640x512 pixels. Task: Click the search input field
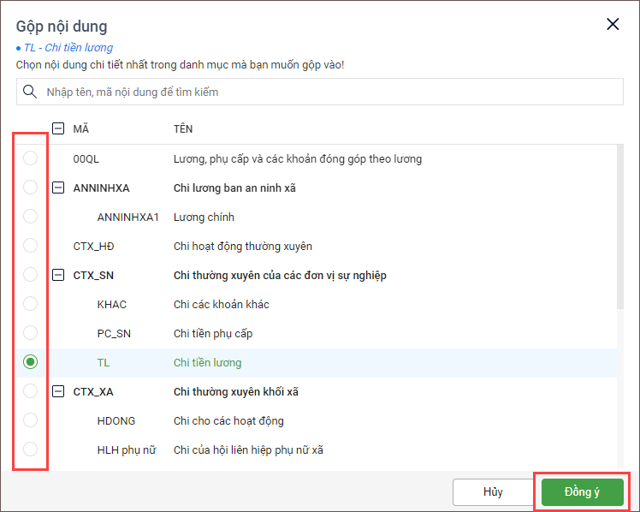tap(329, 92)
